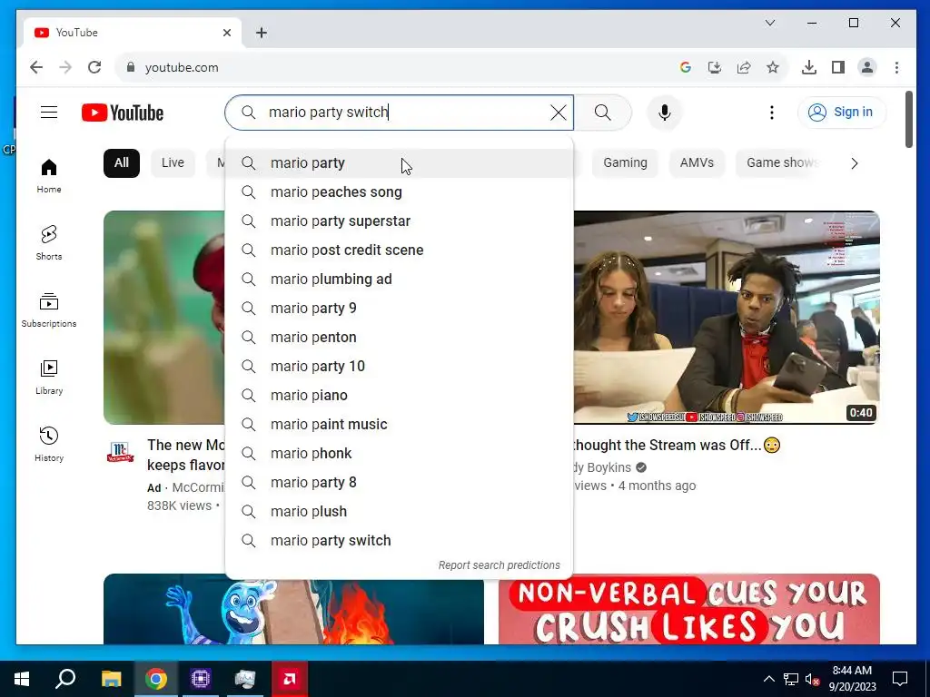
Task: Choose suggestion "mario plush"
Action: (x=400, y=512)
